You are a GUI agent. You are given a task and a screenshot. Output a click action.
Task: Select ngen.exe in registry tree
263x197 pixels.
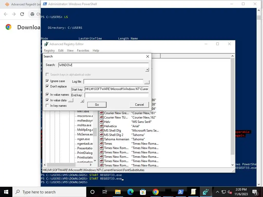coord(83,139)
